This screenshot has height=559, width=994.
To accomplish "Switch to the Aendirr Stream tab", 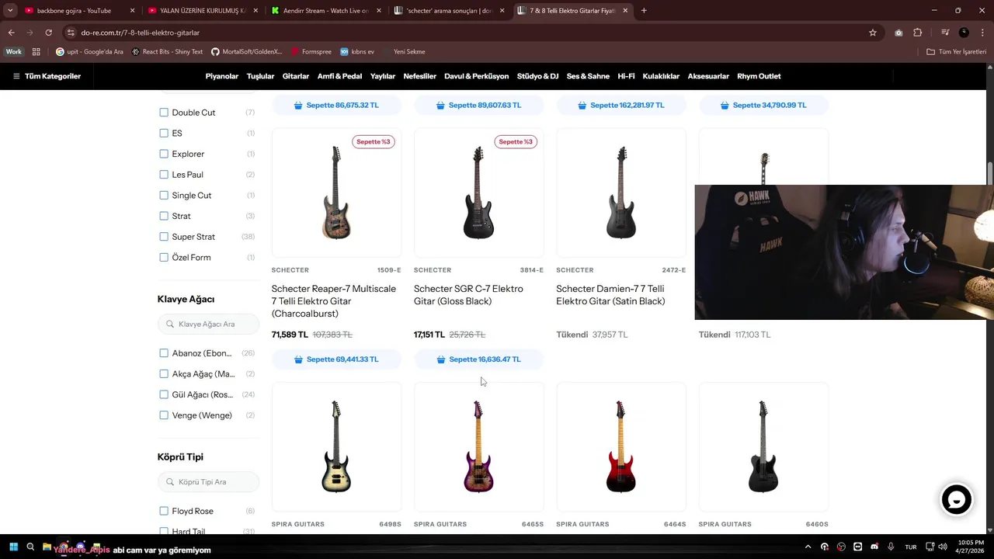I will [326, 11].
